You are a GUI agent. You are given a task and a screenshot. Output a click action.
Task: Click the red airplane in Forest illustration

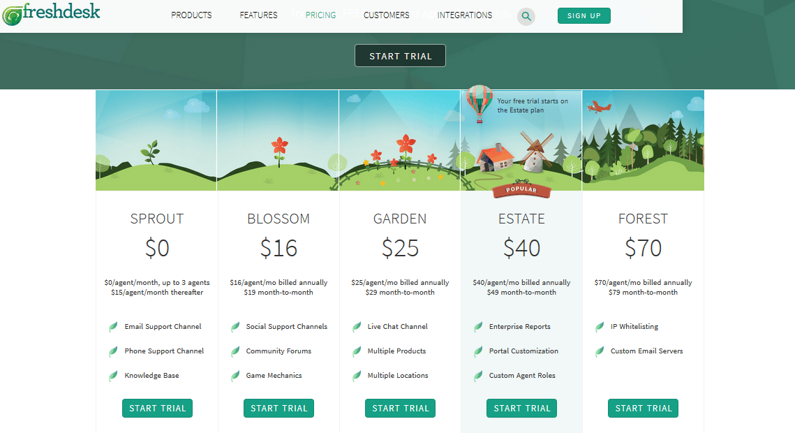tap(600, 106)
